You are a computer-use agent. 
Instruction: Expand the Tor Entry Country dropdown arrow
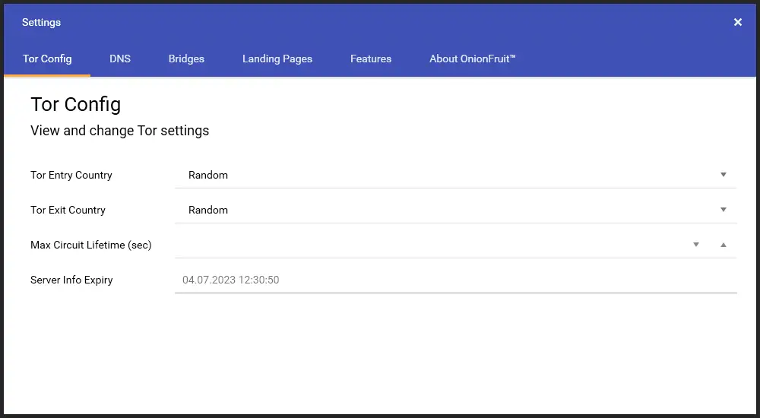[724, 175]
